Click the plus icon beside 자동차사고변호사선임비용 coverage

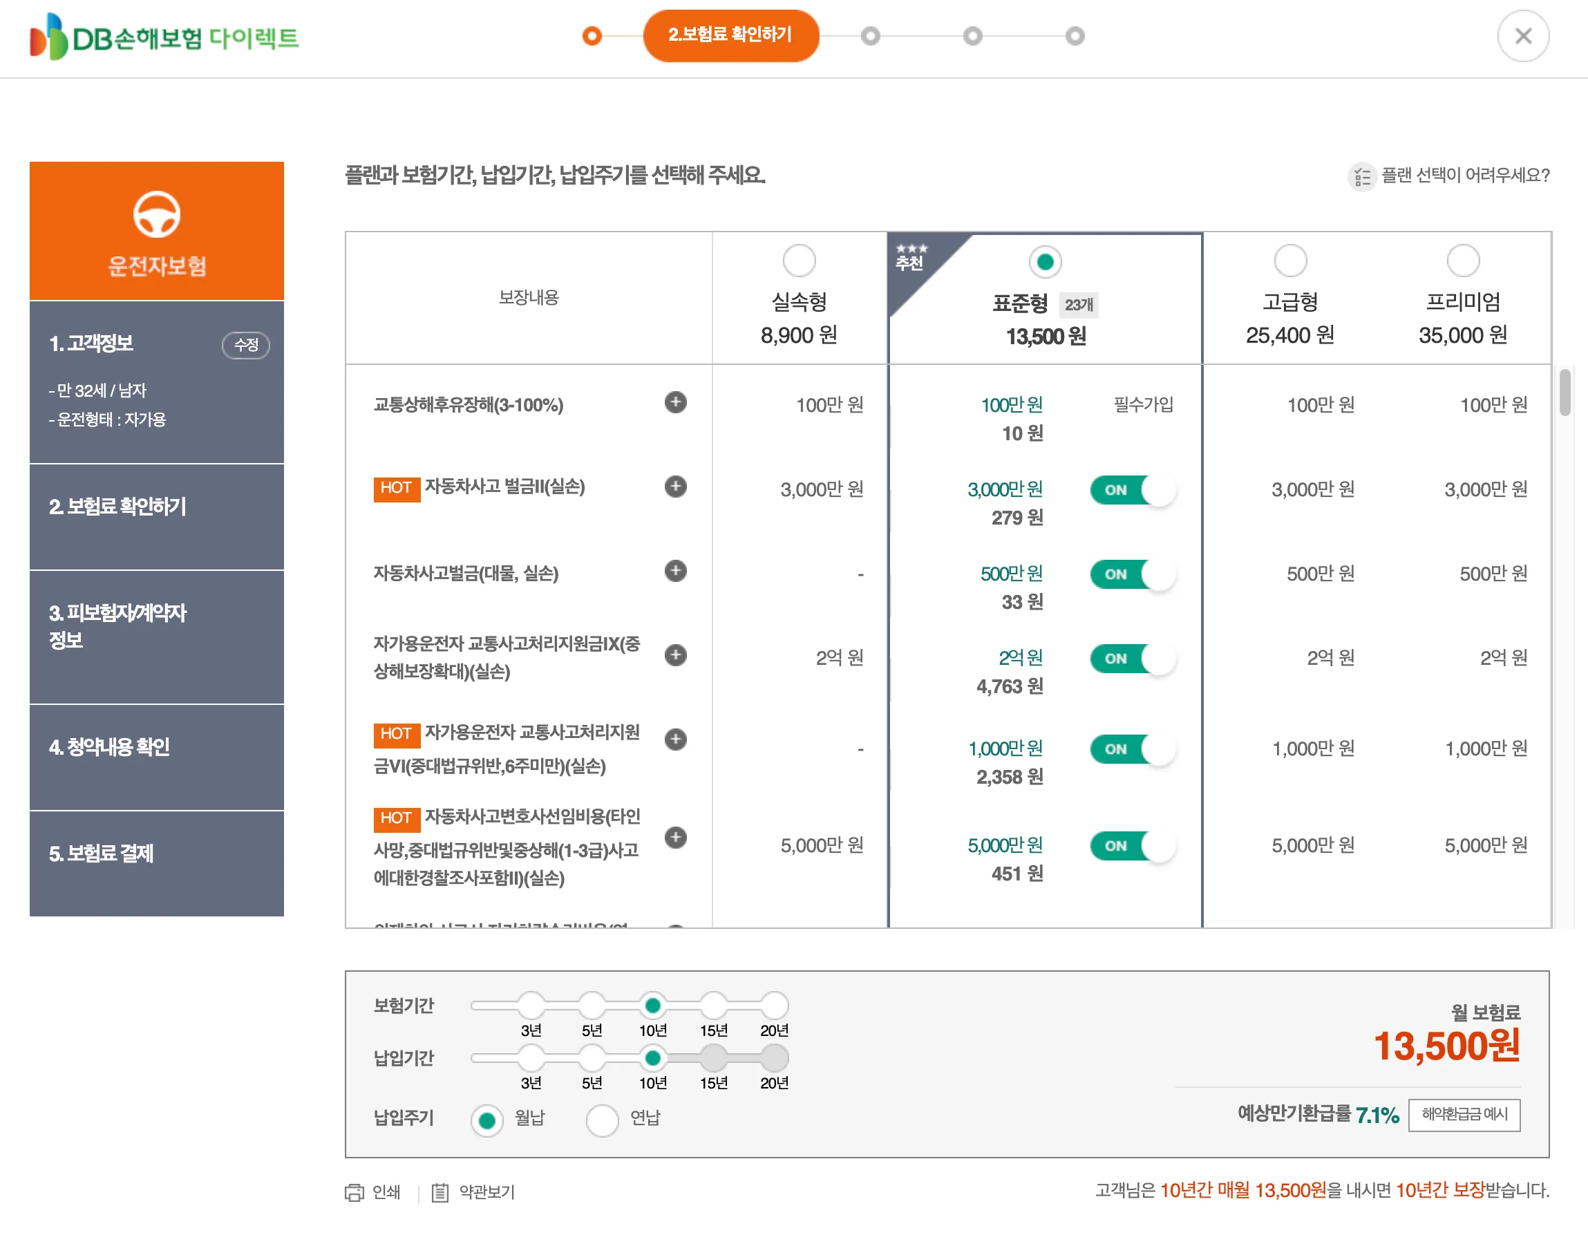click(x=676, y=838)
